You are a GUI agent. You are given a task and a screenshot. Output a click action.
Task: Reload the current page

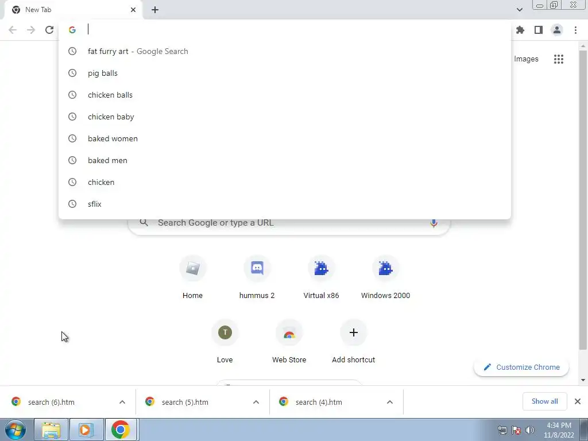pos(49,30)
